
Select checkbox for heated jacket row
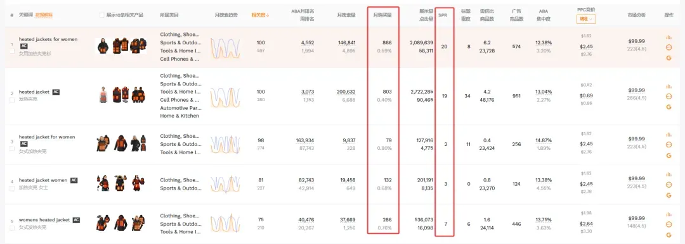(x=12, y=100)
